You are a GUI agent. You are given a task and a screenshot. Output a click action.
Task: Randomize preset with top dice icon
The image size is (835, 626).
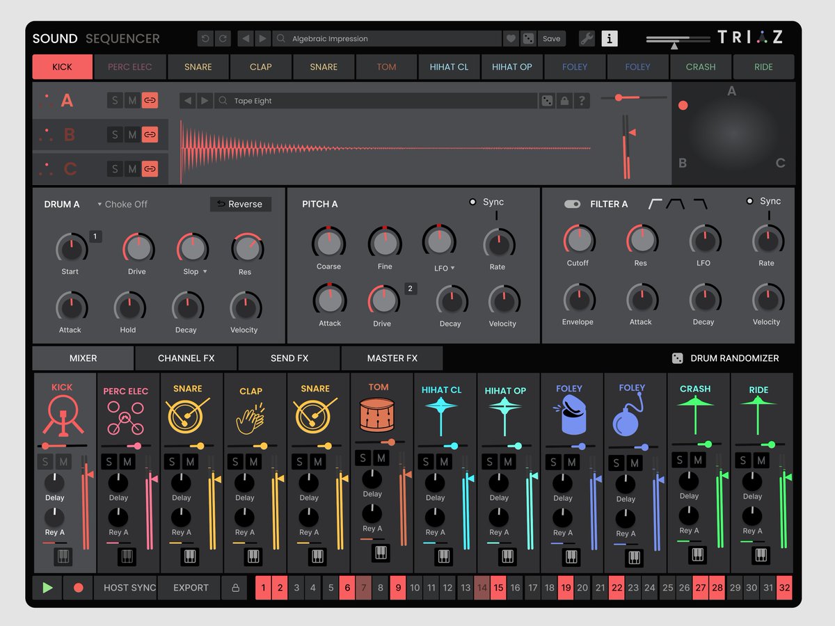click(528, 39)
